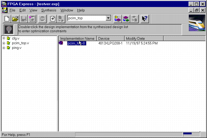Open the RPT report icon

pos(32,19)
